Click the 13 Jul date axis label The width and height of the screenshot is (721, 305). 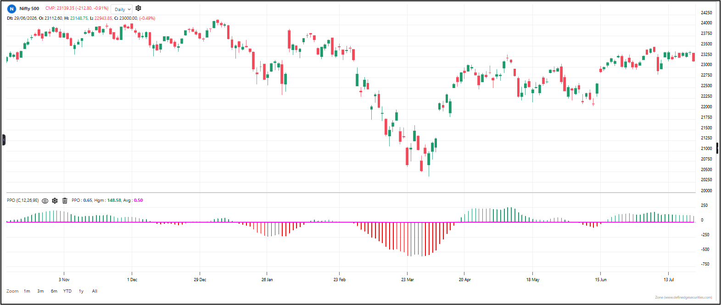coord(669,280)
